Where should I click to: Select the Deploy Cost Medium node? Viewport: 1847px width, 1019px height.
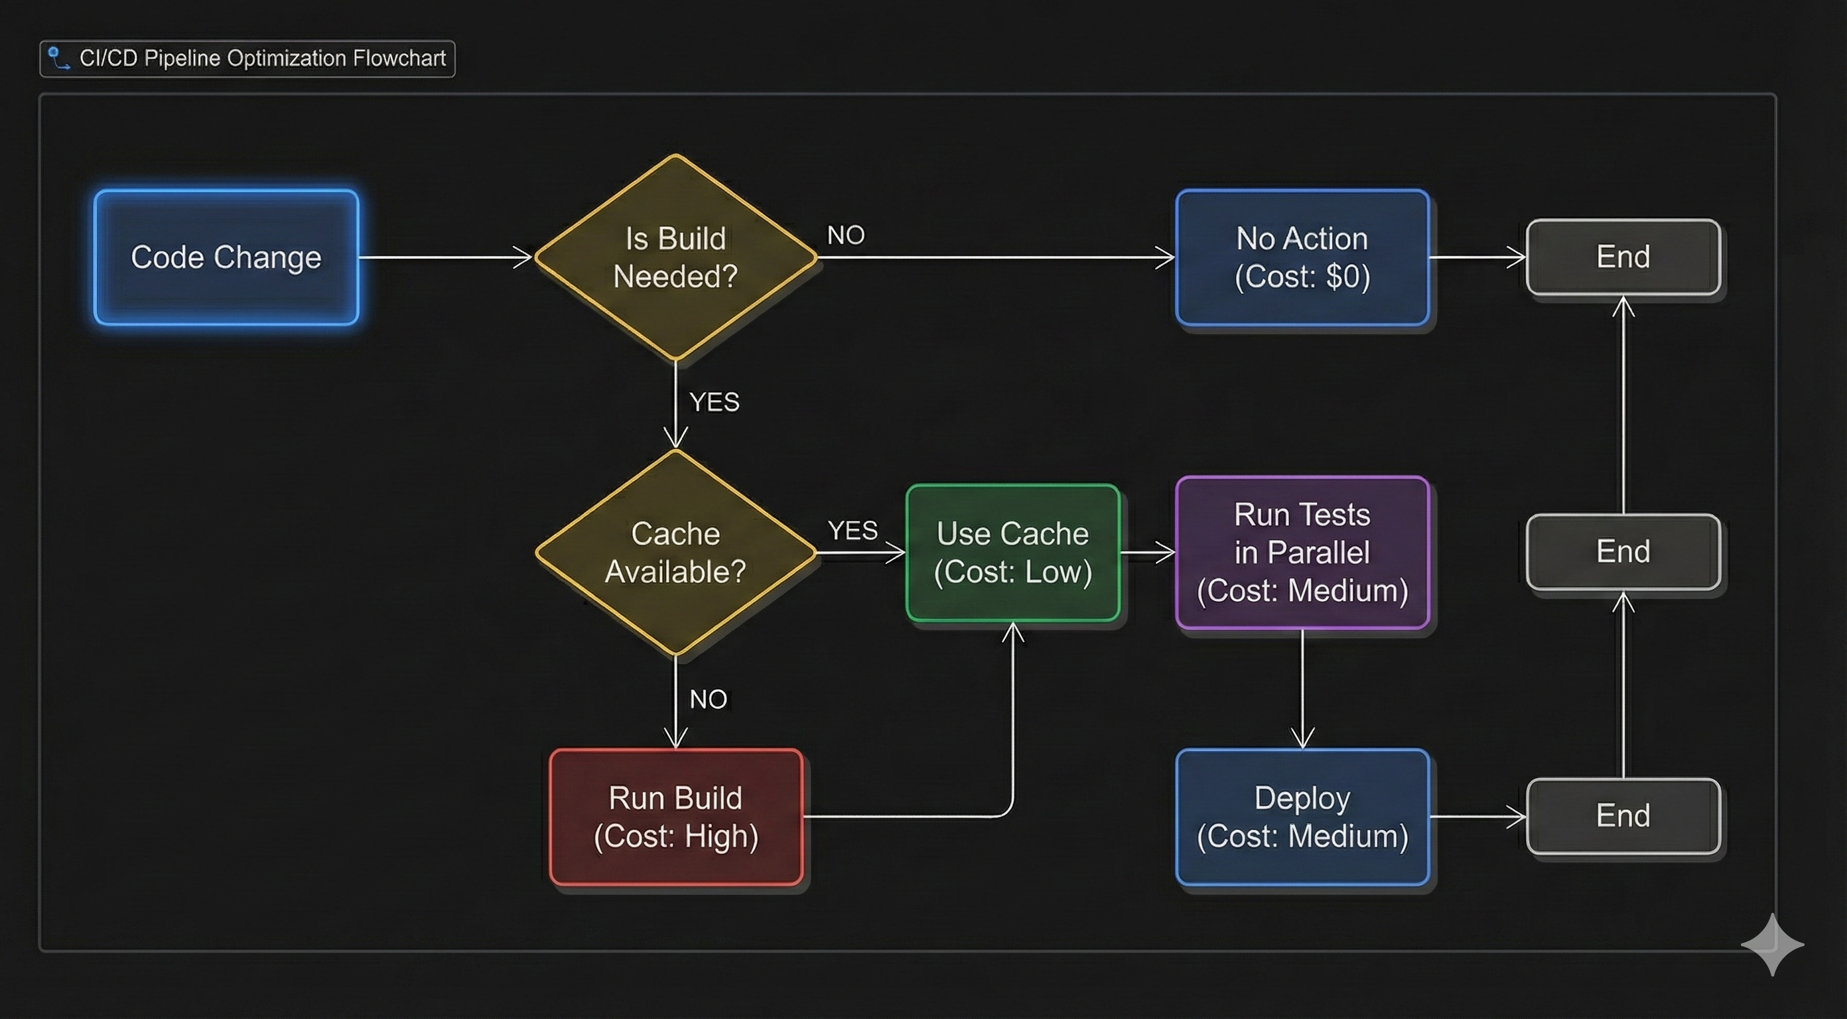tap(1302, 817)
